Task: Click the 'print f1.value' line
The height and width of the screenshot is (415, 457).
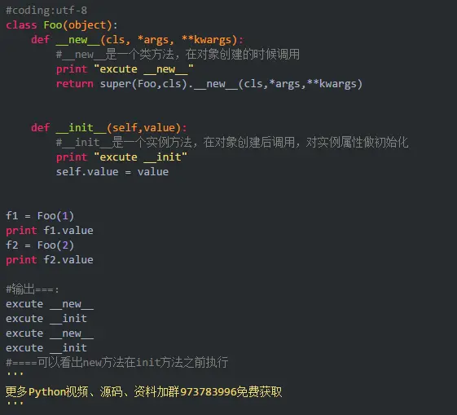Action: point(50,231)
